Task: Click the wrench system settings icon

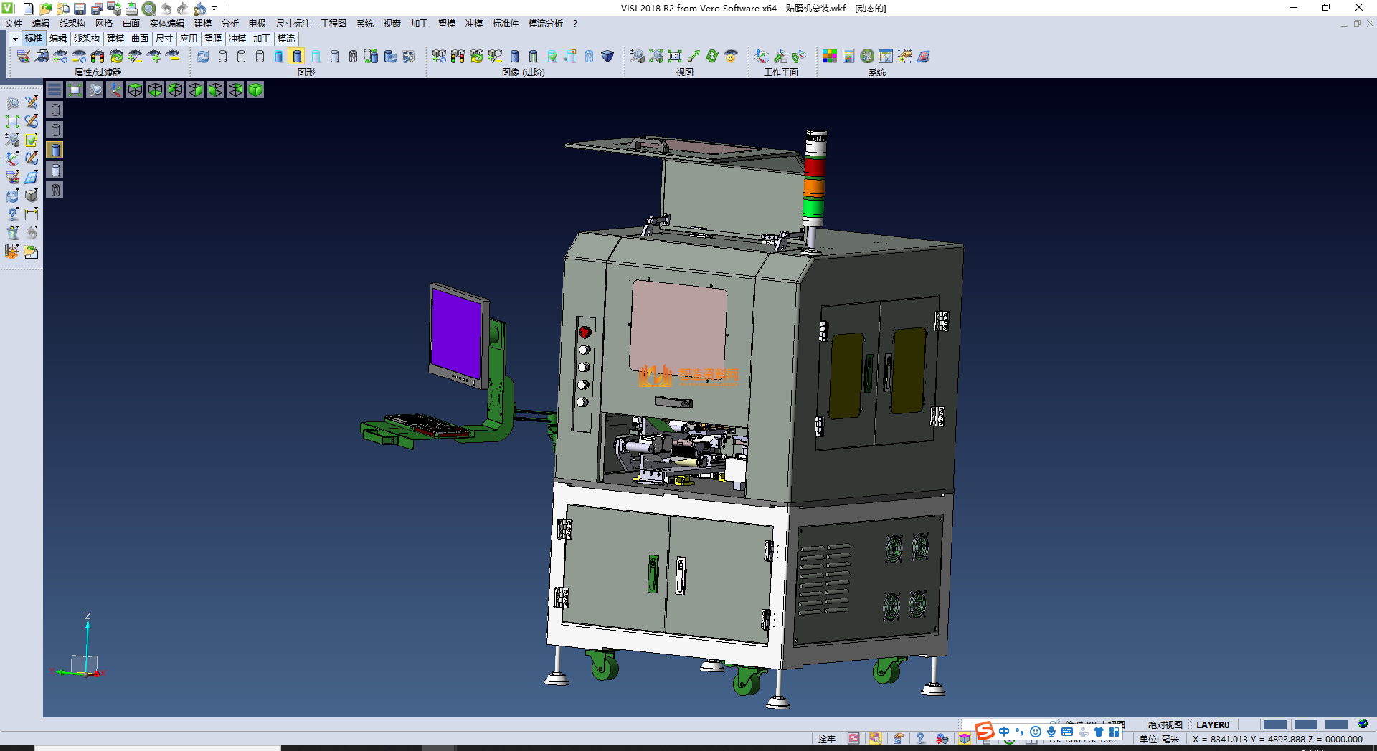Action: [867, 57]
